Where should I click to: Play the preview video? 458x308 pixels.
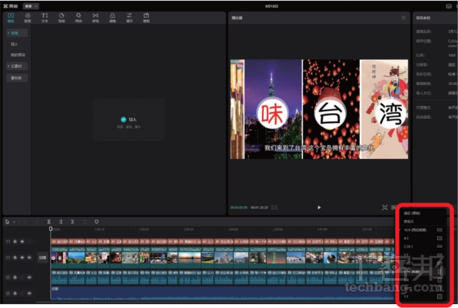click(x=319, y=208)
